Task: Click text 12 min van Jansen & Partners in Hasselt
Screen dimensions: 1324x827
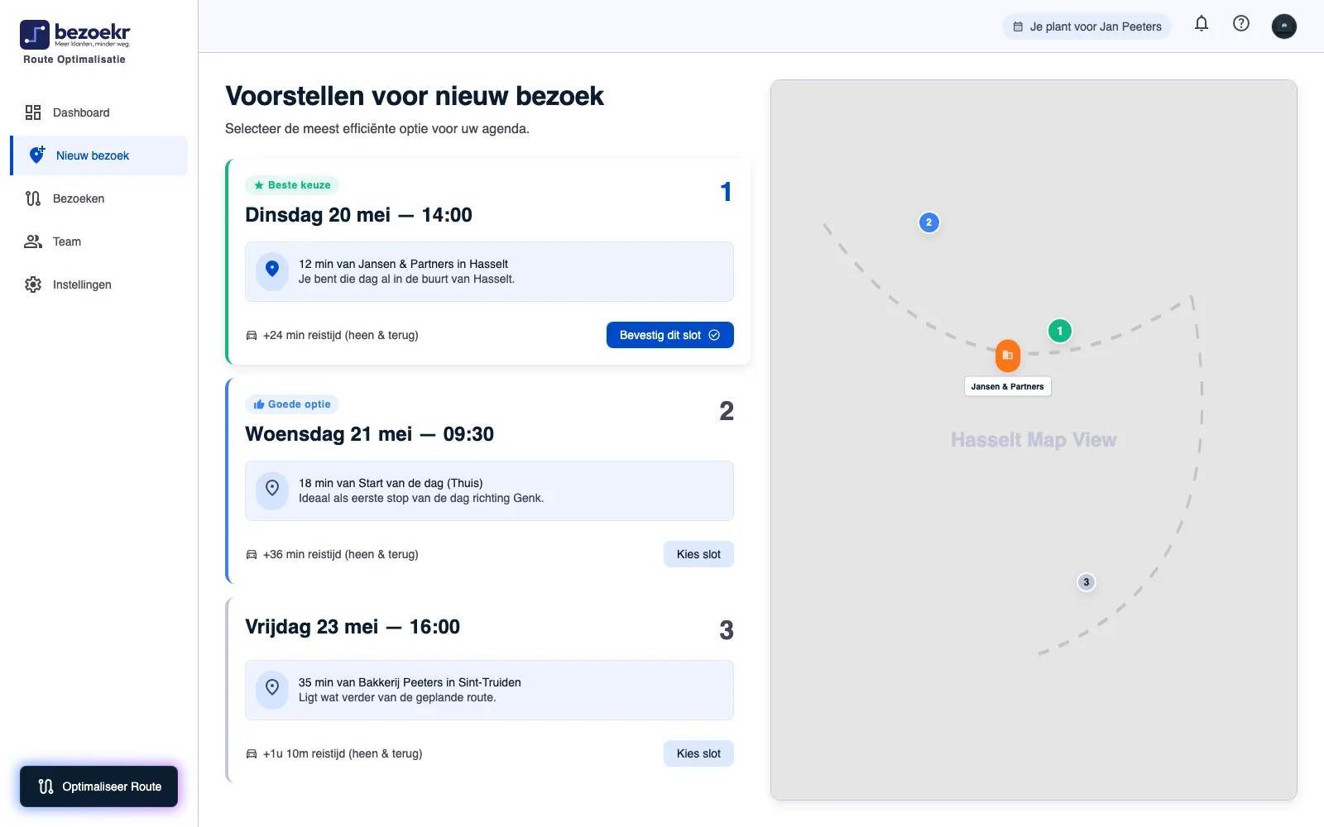Action: 403,264
